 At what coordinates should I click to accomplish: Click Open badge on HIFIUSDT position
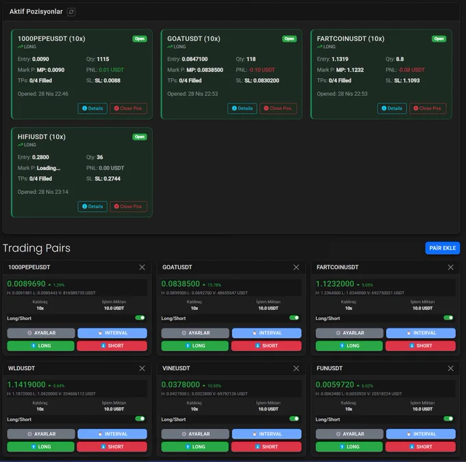[x=139, y=137]
